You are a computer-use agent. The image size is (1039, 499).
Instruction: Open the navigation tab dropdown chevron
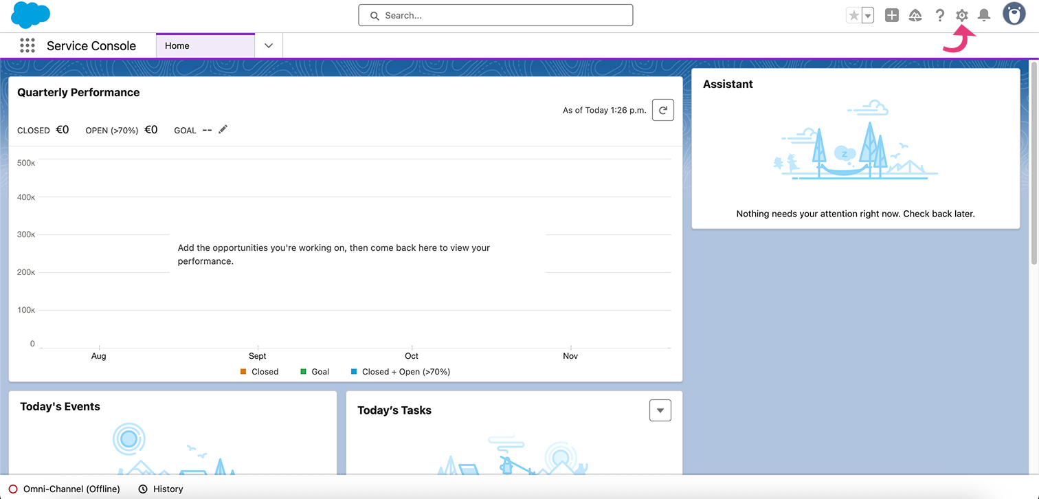point(269,46)
